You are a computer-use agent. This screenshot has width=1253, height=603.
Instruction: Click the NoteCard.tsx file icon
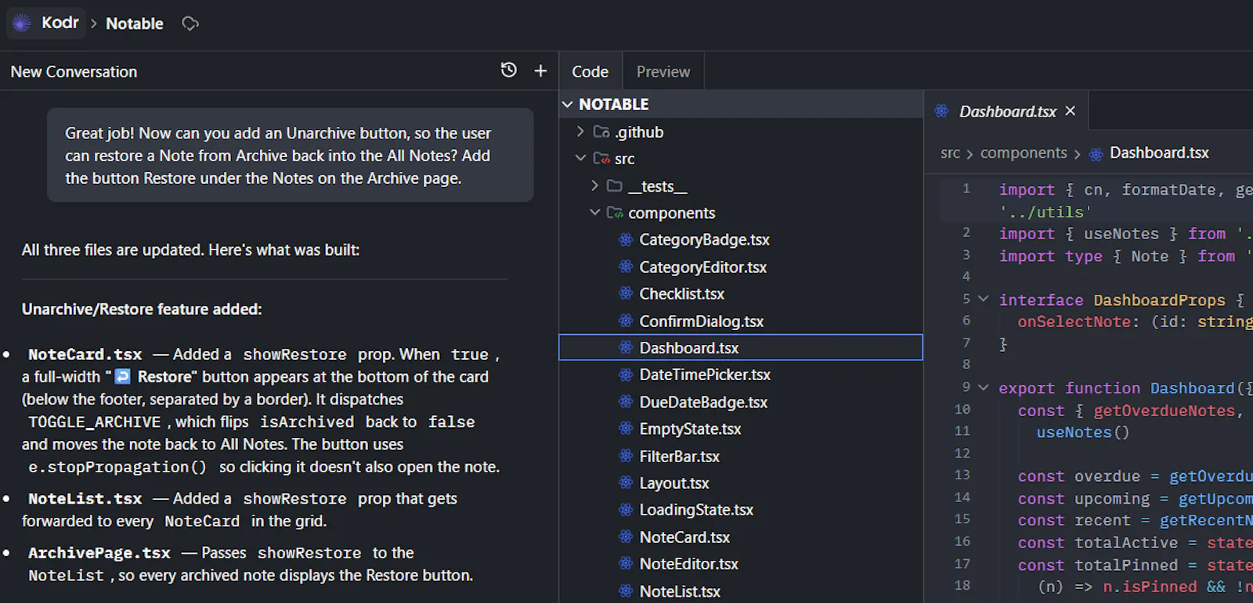[626, 537]
